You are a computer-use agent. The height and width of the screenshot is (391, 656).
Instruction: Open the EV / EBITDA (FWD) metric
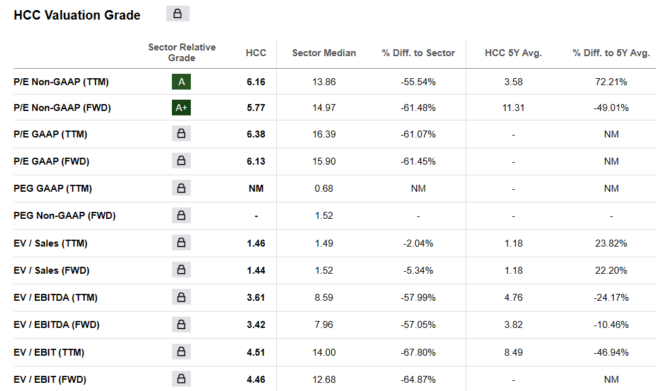click(x=56, y=325)
